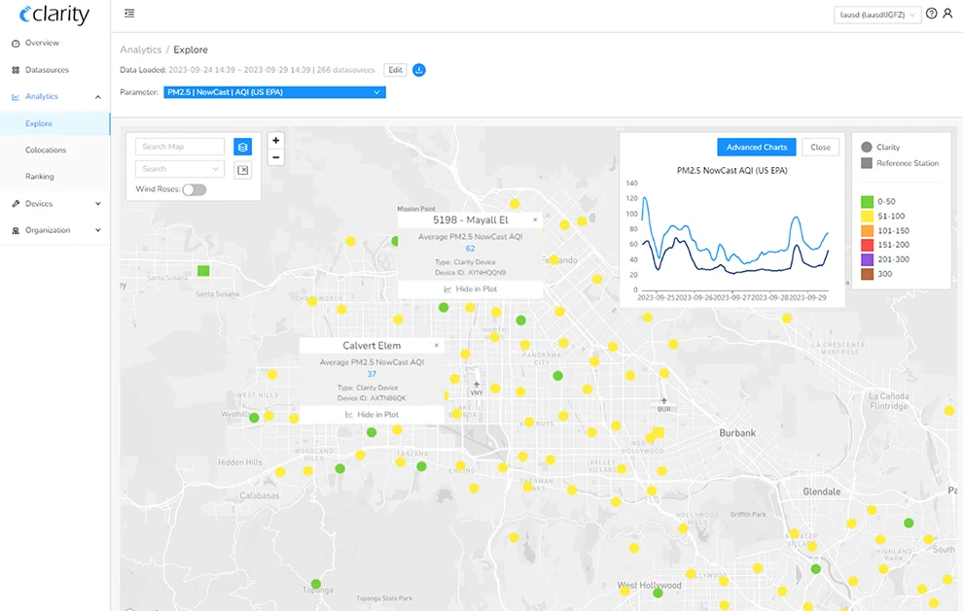Open the user account icon
The image size is (963, 611).
coord(949,14)
